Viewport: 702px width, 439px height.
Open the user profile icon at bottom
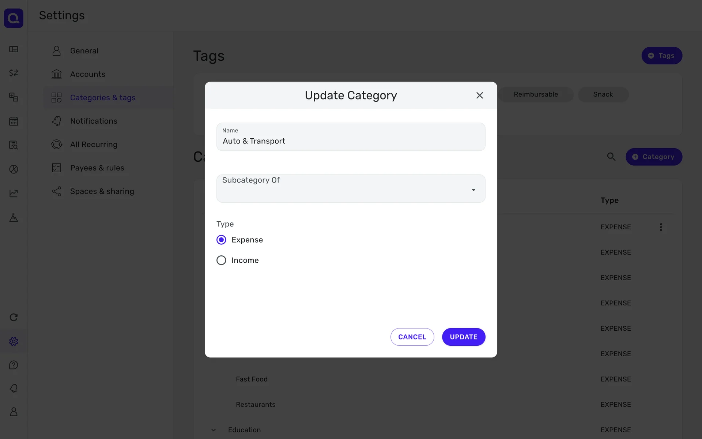coord(14,412)
